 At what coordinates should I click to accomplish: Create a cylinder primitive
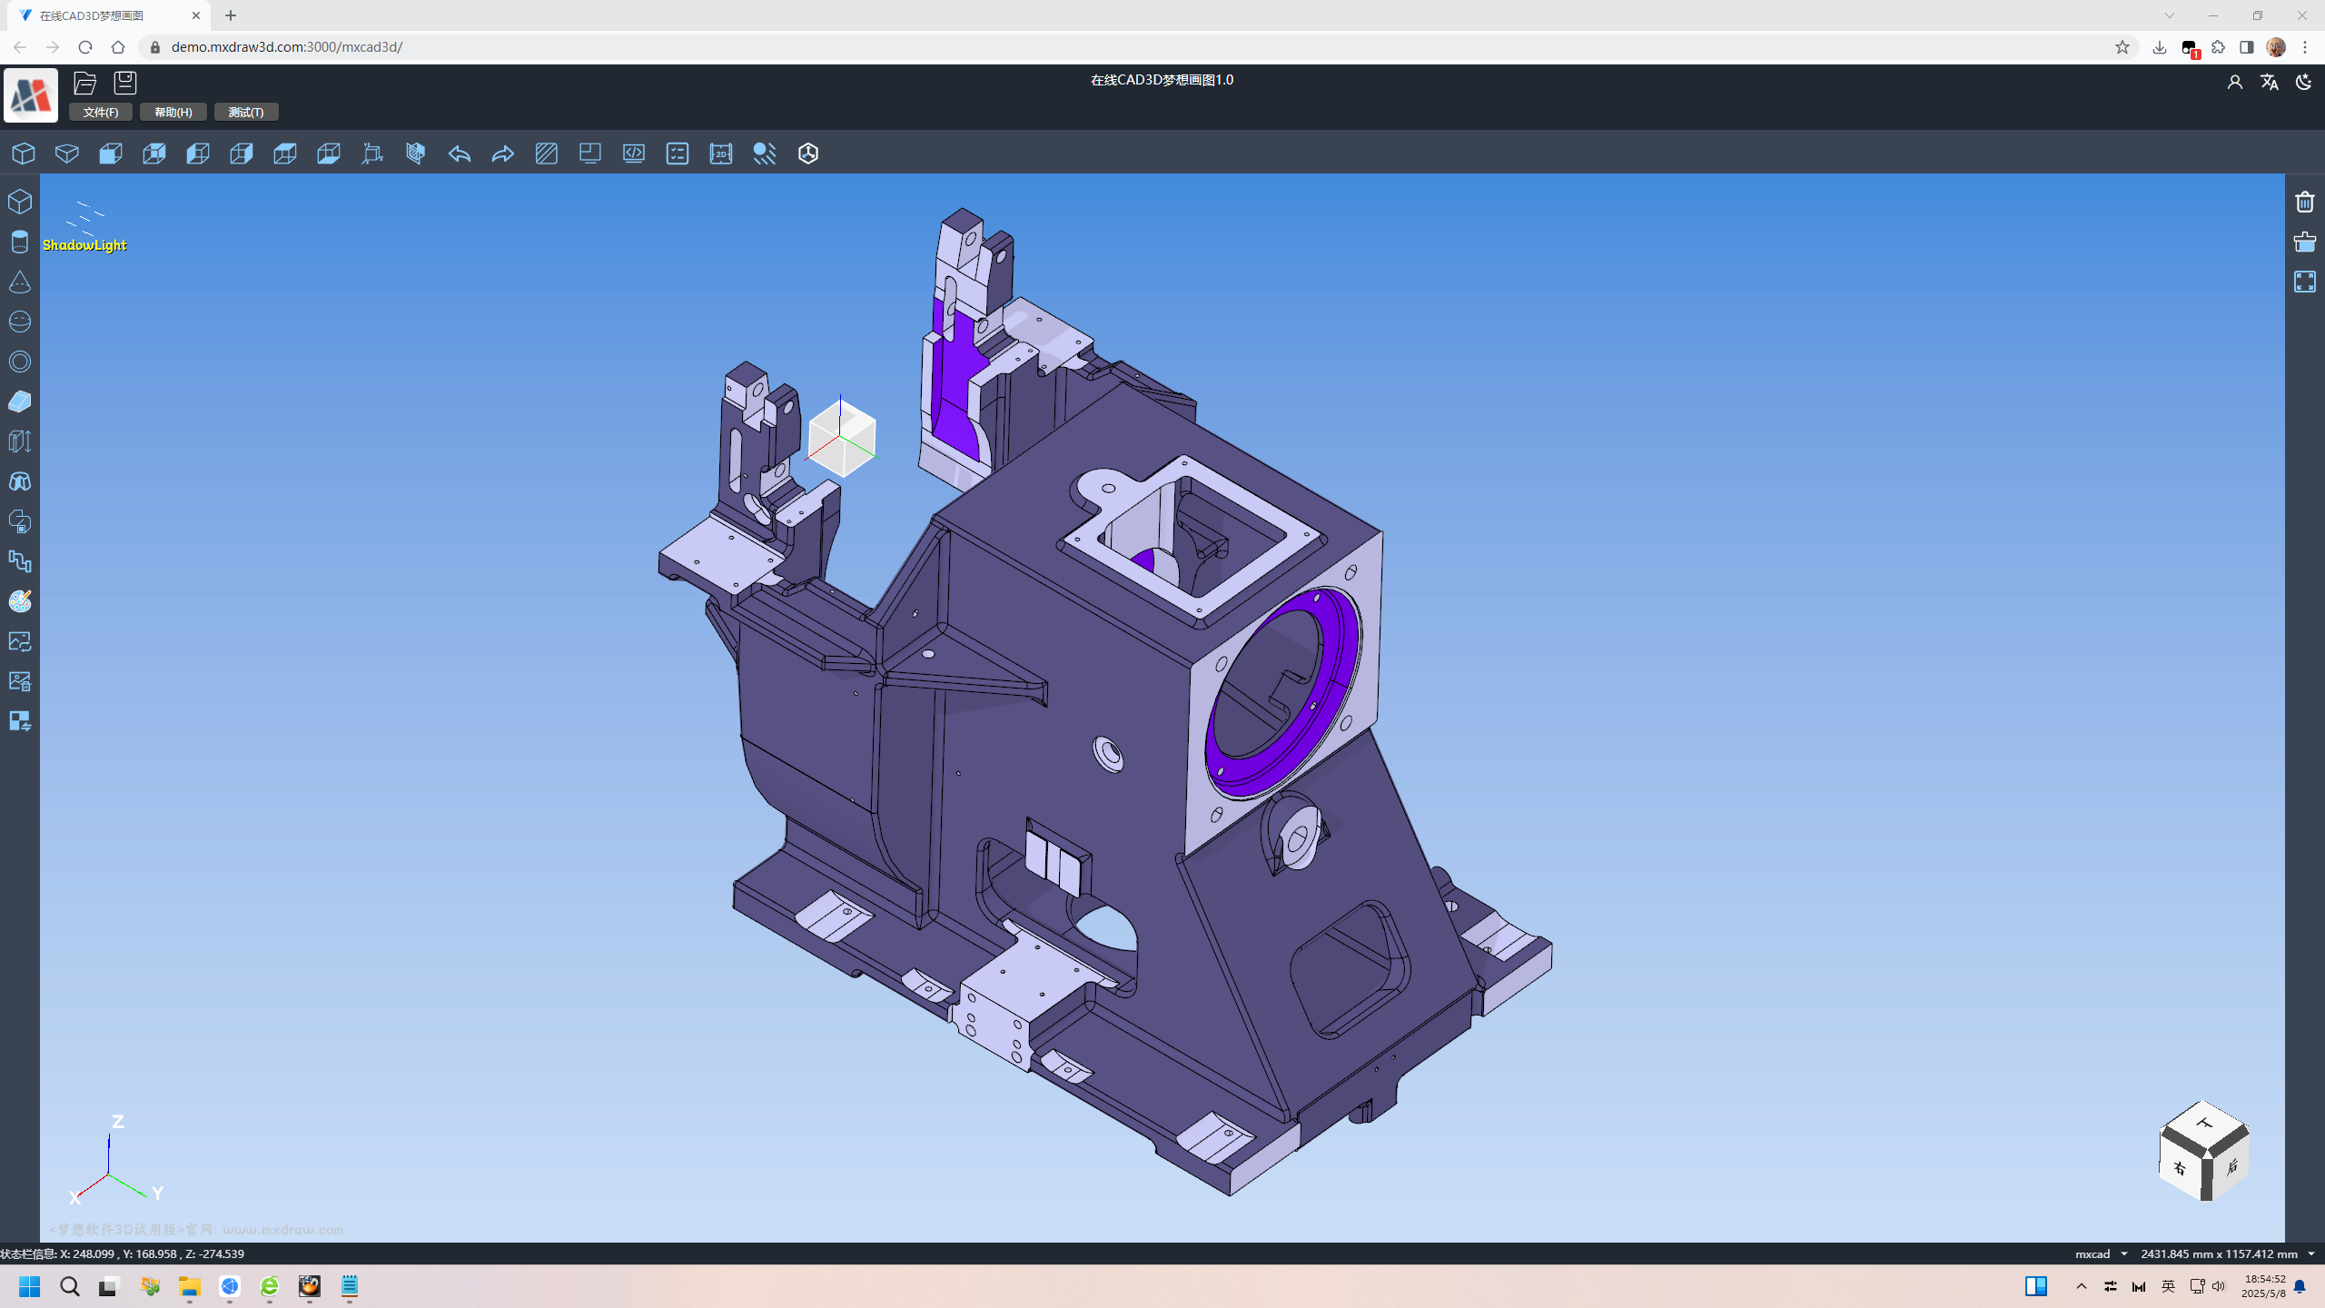[x=20, y=242]
